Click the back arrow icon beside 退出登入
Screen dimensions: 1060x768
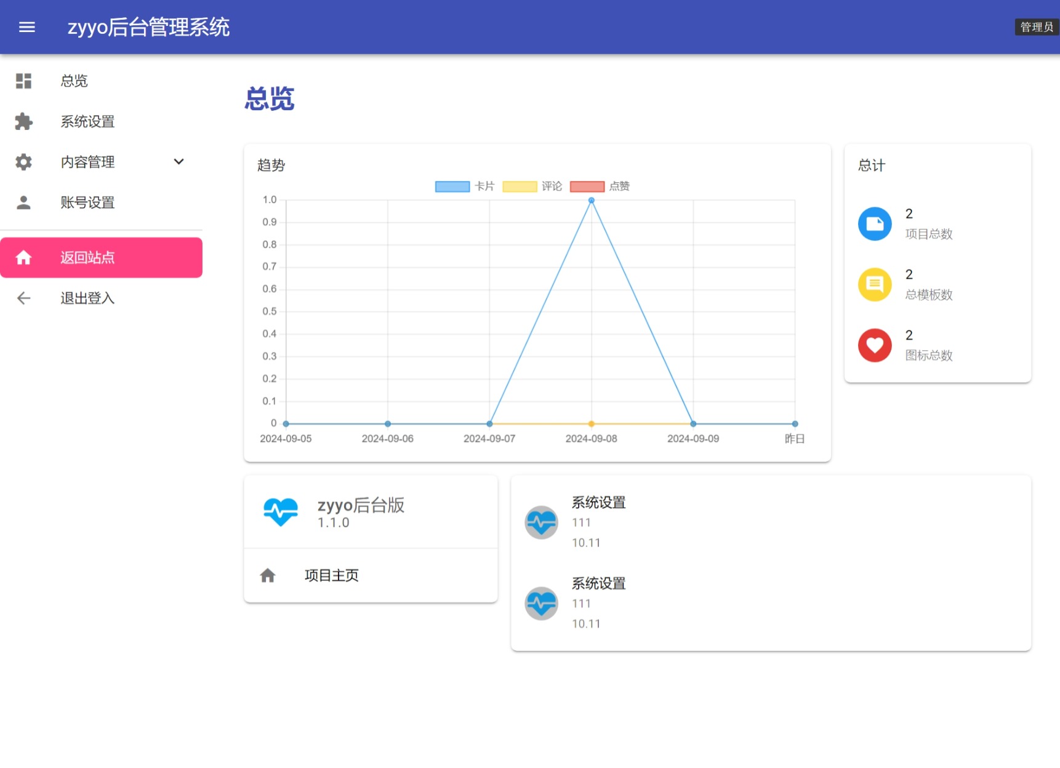[x=23, y=298]
